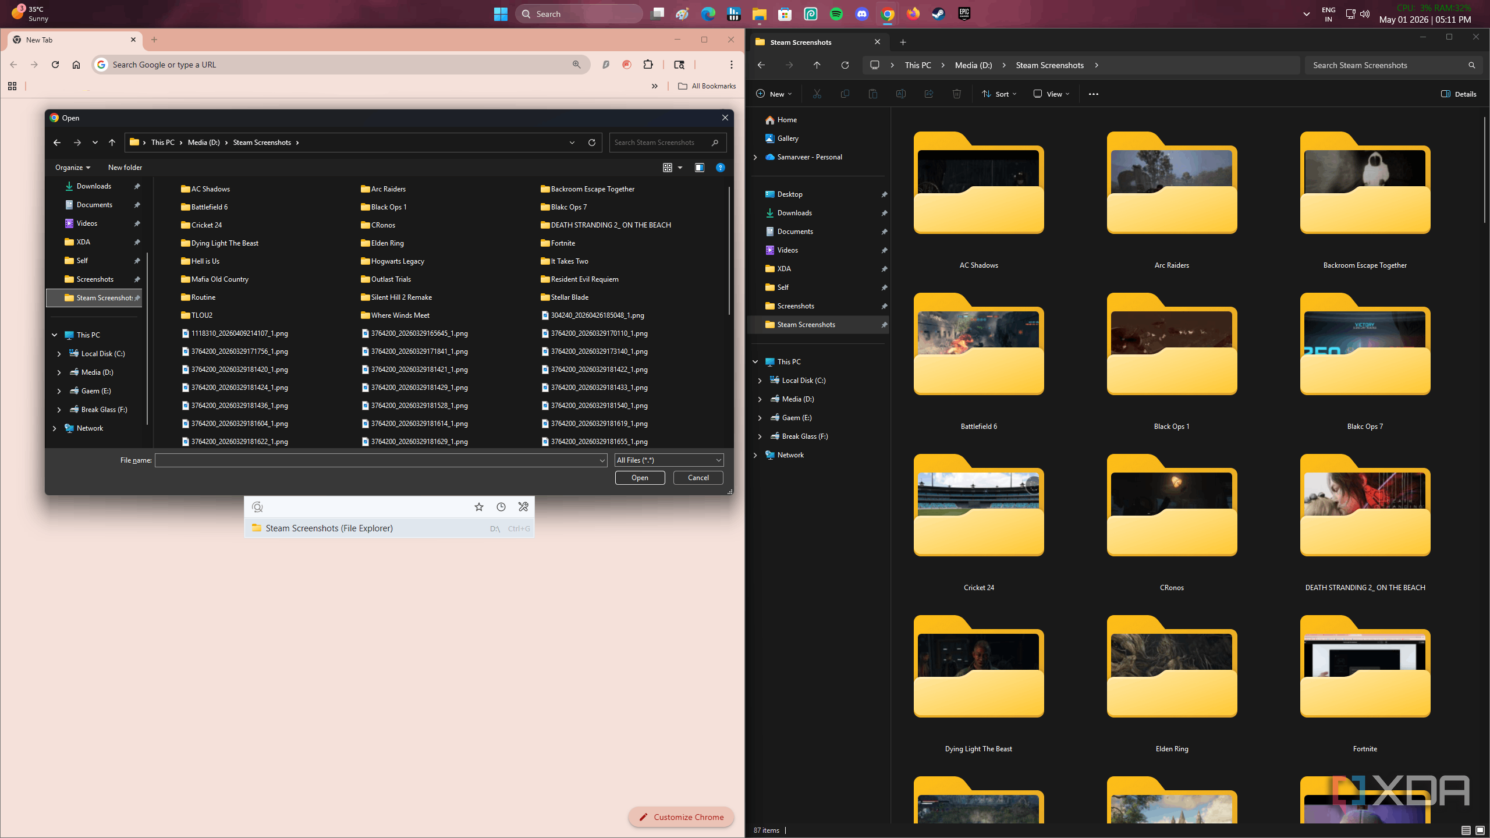
Task: Launch Discord from the taskbar
Action: pos(862,14)
